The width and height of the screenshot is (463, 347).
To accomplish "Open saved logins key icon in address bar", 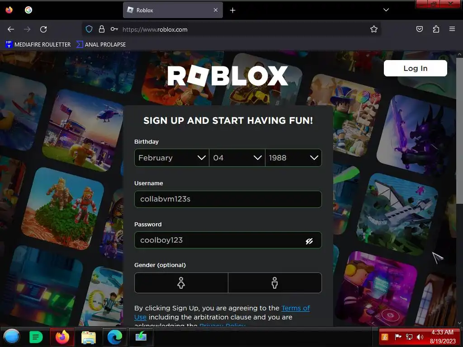I will pyautogui.click(x=114, y=29).
